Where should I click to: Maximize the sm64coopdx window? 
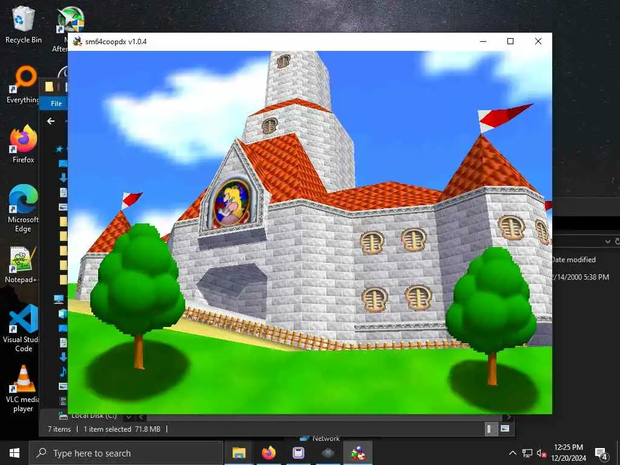[x=510, y=42]
